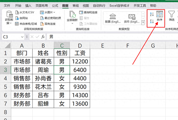
Task: Click the 属性 button
Action: pyautogui.click(x=85, y=18)
